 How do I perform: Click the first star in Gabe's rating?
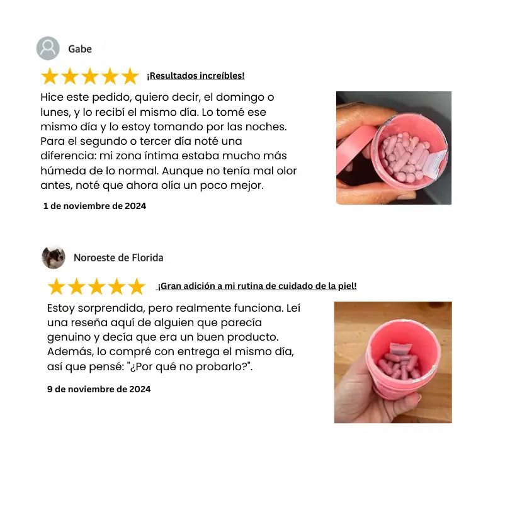pyautogui.click(x=50, y=76)
